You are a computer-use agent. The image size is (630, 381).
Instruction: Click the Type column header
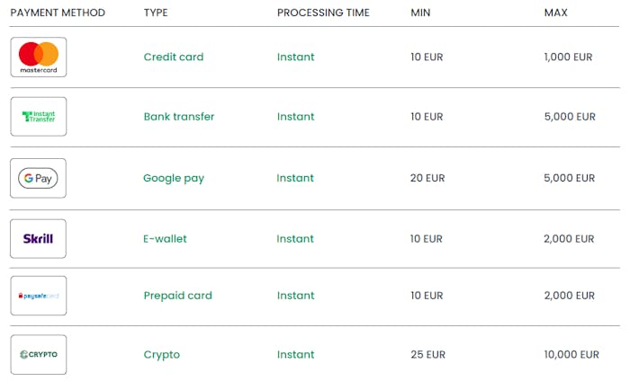156,13
